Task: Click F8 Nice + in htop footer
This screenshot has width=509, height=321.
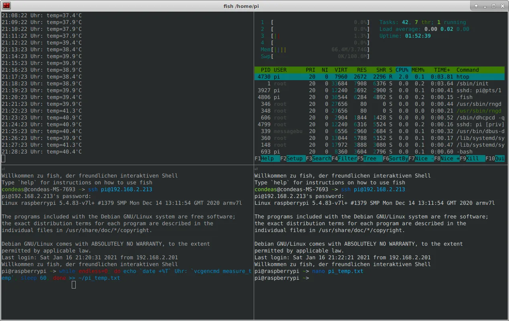Action: [447, 159]
